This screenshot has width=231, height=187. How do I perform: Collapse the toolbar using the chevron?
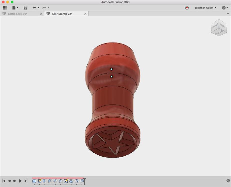(228, 13)
